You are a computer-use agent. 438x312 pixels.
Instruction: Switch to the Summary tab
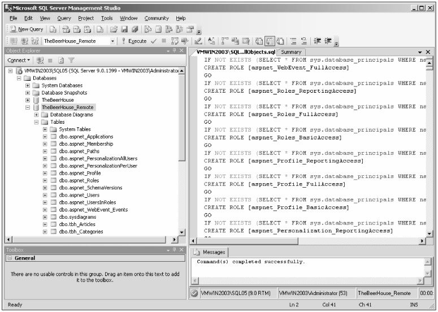(291, 52)
